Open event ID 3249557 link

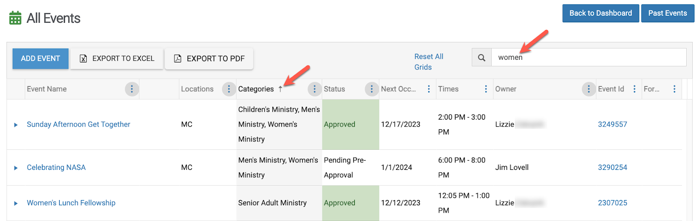612,124
